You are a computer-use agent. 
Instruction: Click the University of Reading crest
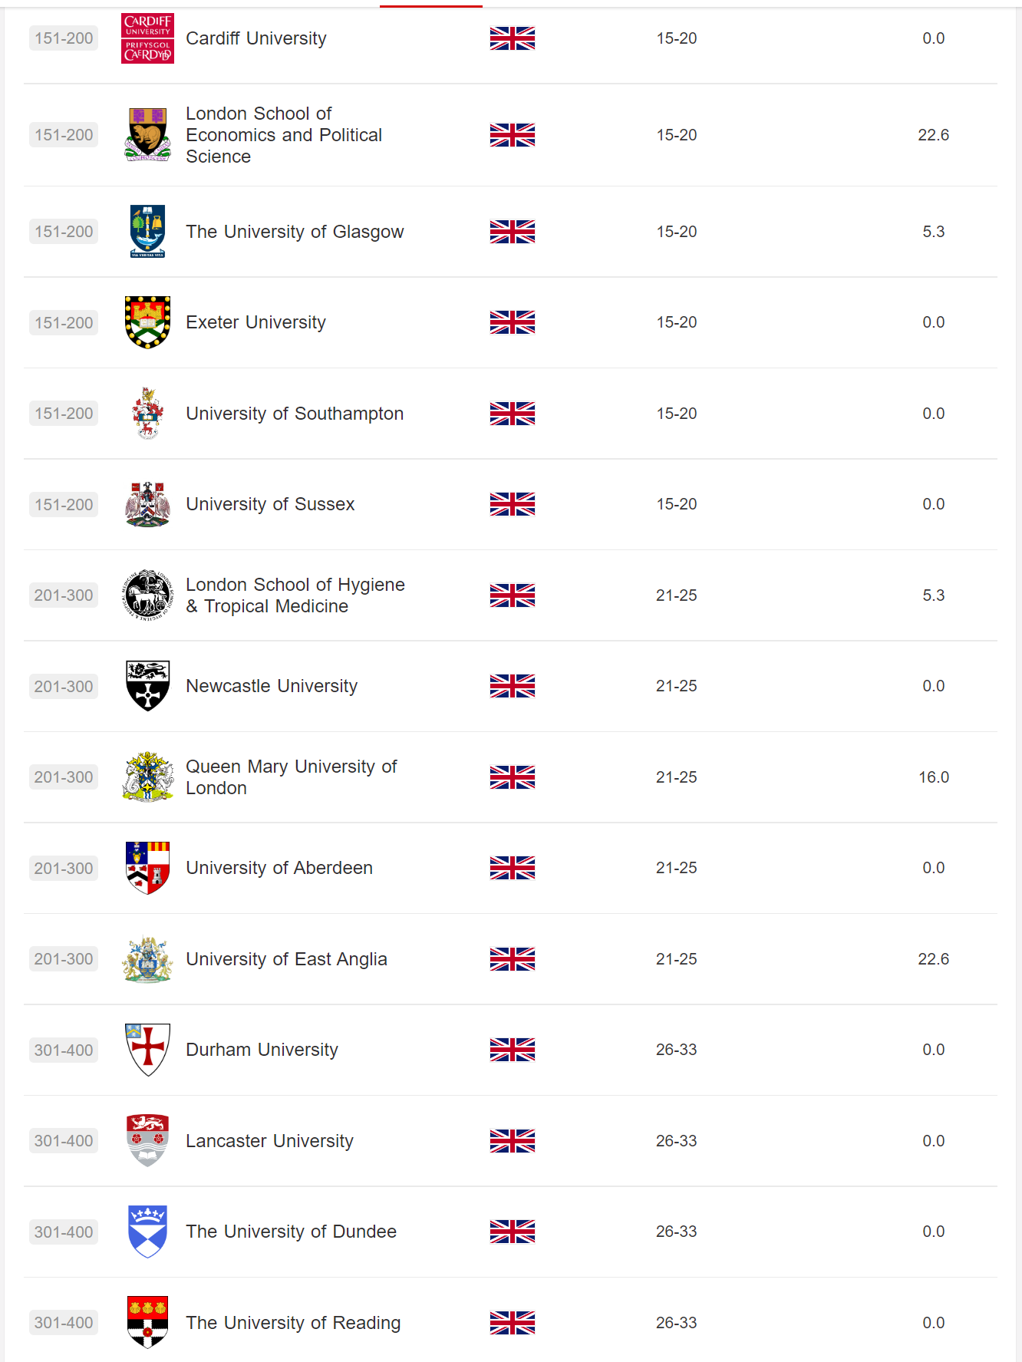pos(147,1322)
